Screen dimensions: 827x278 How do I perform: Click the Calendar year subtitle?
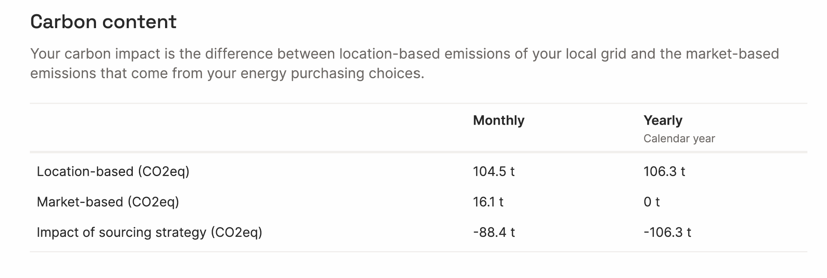coord(679,139)
